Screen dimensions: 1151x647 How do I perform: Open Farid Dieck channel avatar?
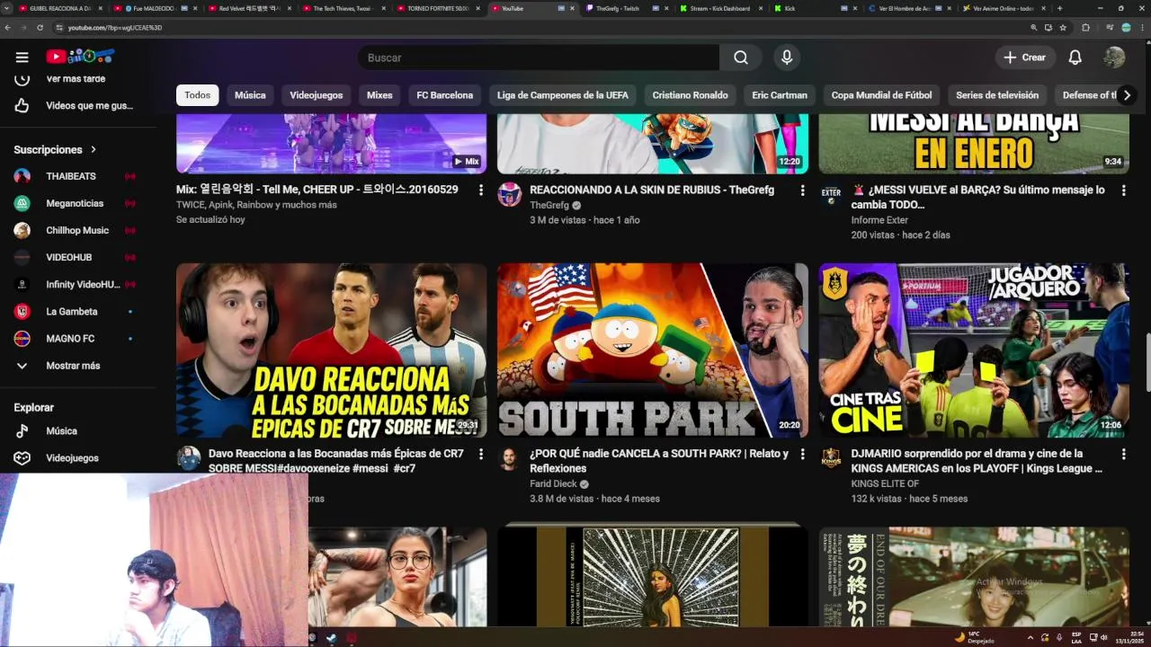point(510,458)
